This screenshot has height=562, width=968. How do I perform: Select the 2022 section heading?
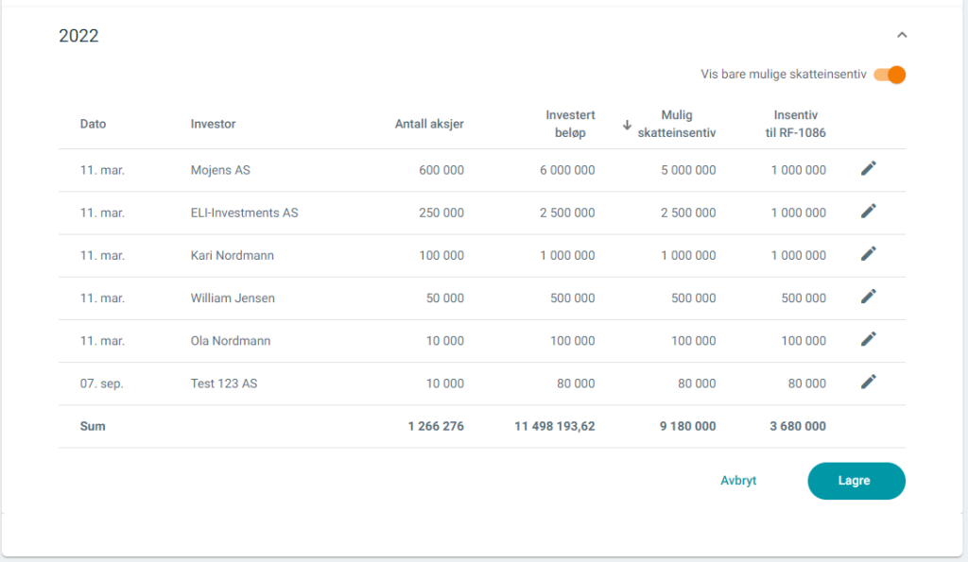pyautogui.click(x=78, y=36)
